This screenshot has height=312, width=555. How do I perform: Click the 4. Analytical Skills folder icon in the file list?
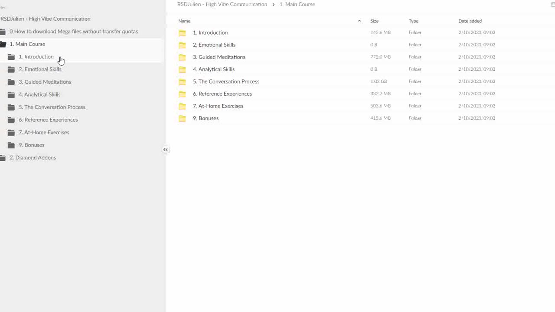(x=182, y=69)
